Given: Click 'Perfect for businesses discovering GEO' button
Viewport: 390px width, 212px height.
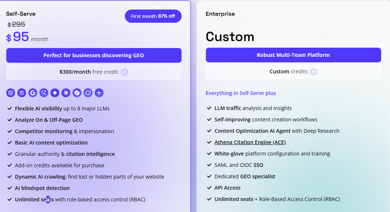Looking at the screenshot, I should [x=94, y=55].
